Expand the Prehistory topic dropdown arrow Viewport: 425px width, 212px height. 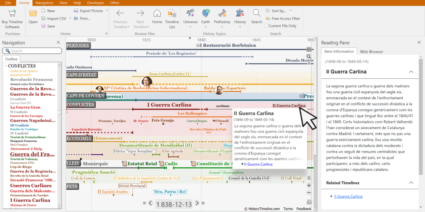click(222, 27)
